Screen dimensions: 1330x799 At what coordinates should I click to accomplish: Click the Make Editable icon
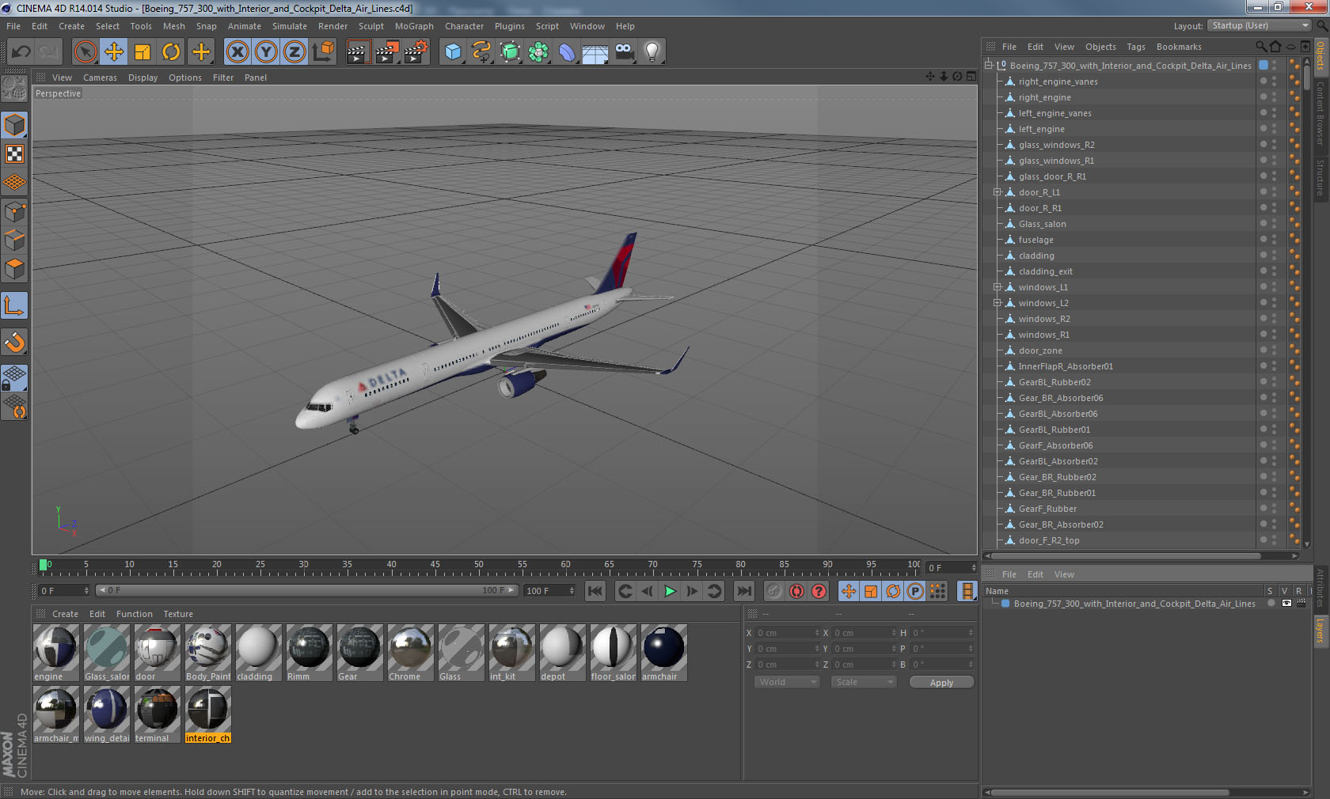(x=14, y=89)
